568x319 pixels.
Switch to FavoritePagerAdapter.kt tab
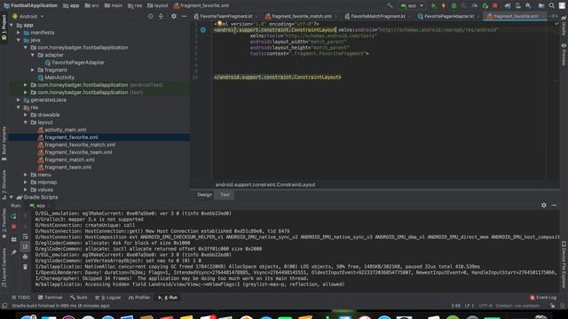[449, 16]
